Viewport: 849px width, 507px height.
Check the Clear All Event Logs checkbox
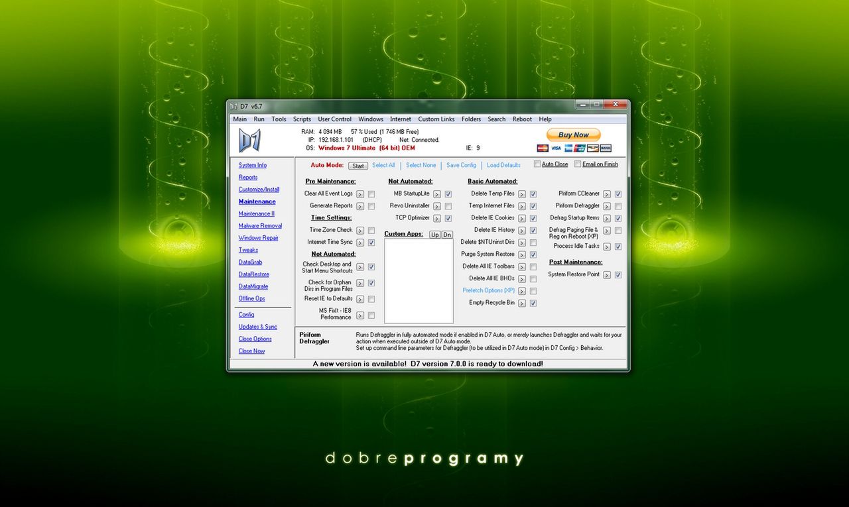[x=371, y=194]
